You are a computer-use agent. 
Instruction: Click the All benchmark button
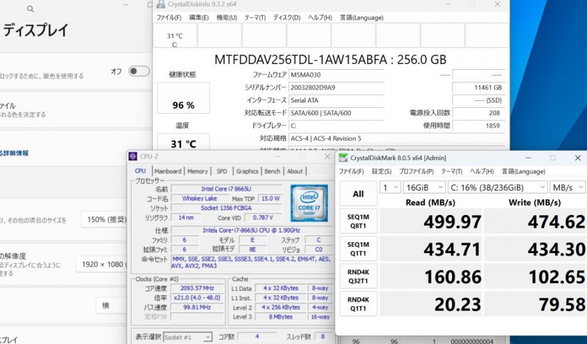[358, 194]
